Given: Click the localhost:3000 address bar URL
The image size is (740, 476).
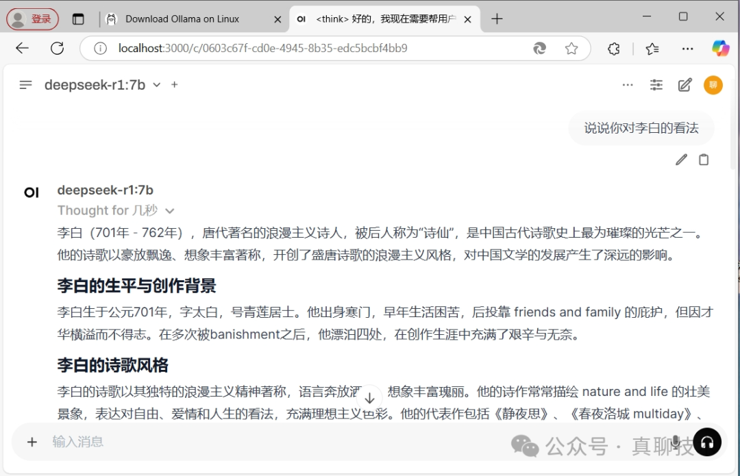Looking at the screenshot, I should [x=262, y=48].
